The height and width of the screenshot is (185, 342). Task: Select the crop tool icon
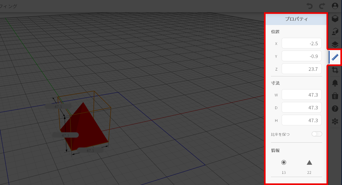click(x=335, y=70)
